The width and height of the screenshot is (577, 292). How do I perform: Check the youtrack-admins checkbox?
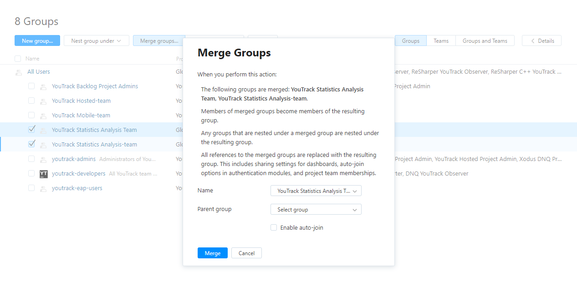tap(31, 159)
